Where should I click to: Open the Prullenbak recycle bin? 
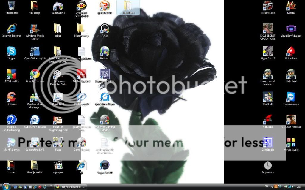[x=11, y=5]
